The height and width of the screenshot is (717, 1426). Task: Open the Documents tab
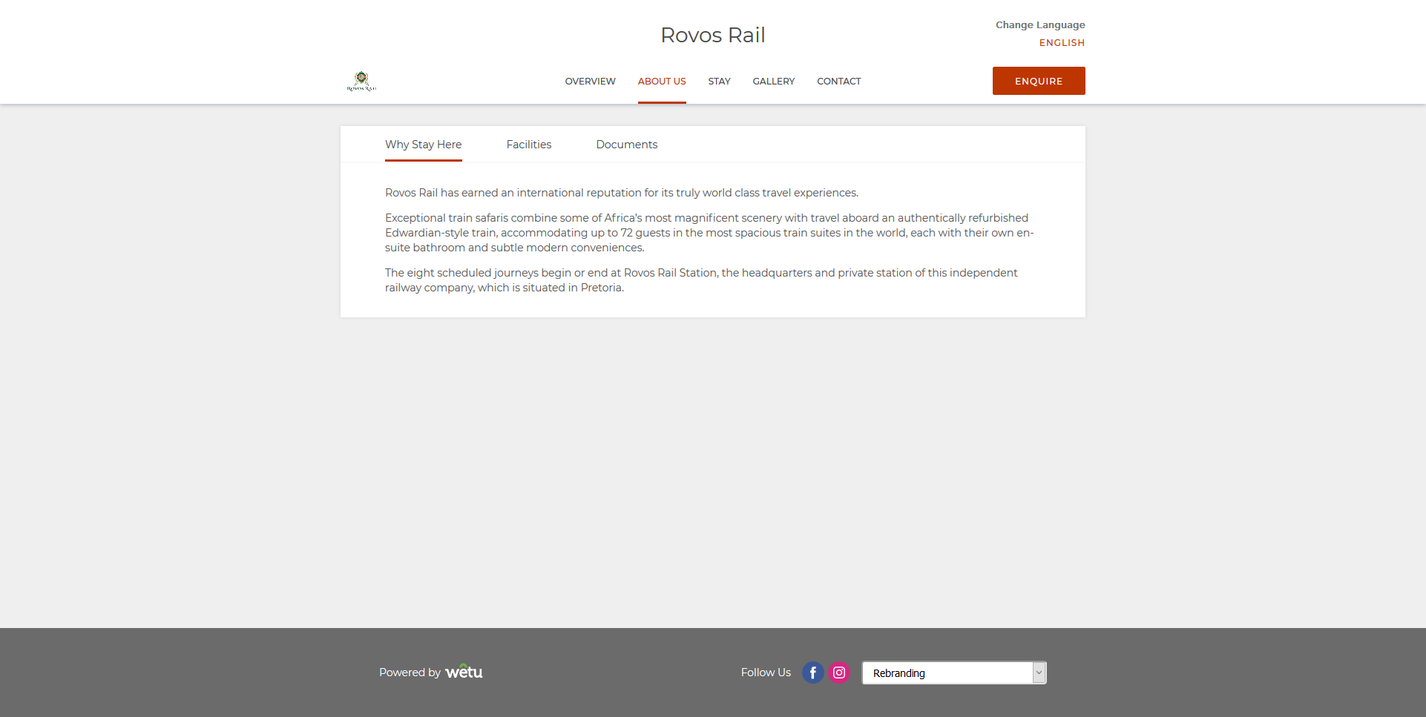tap(626, 145)
